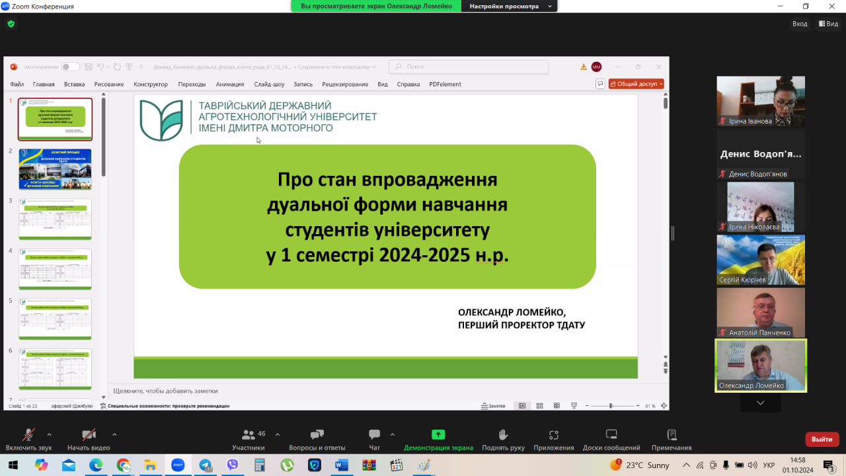Click the zoom out minus button
Viewport: 846px width, 476px height.
point(586,406)
